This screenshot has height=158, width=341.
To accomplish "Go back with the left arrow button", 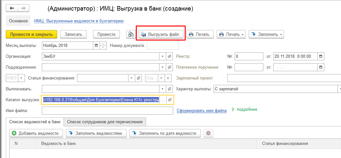I will click(x=12, y=8).
